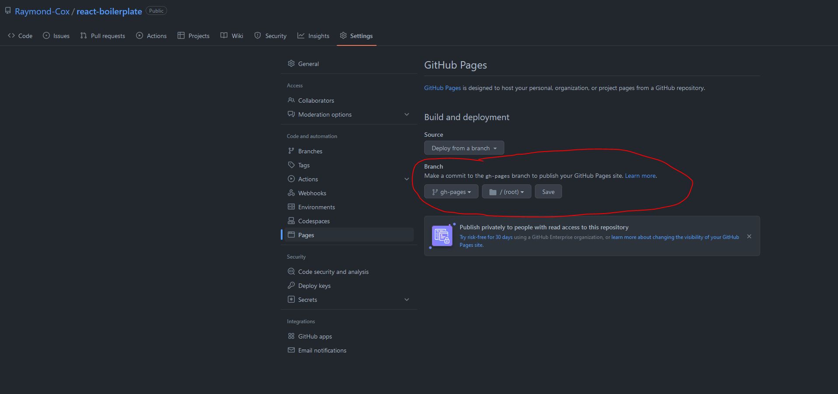Click the repository icon beside Raymond-Cox
Image resolution: width=838 pixels, height=394 pixels.
8,10
